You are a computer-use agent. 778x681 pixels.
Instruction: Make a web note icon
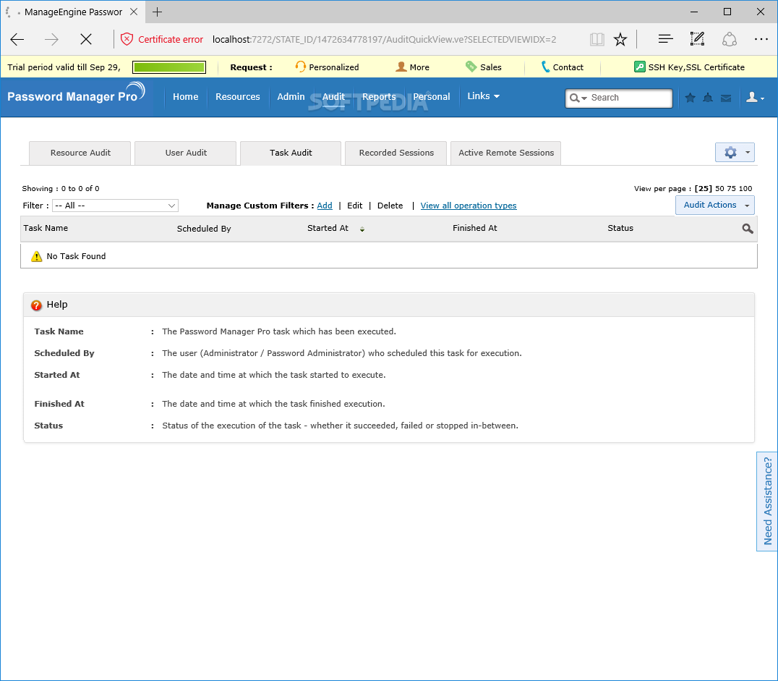pyautogui.click(x=697, y=39)
